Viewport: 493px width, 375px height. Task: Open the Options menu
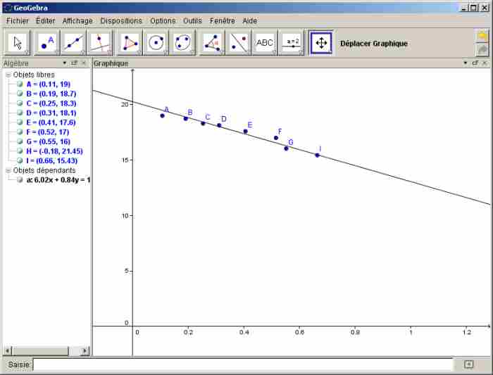(163, 20)
